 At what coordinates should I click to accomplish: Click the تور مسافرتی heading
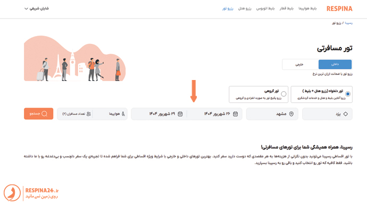coord(335,48)
